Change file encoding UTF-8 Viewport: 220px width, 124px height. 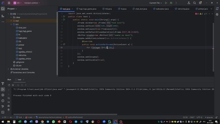(199, 117)
